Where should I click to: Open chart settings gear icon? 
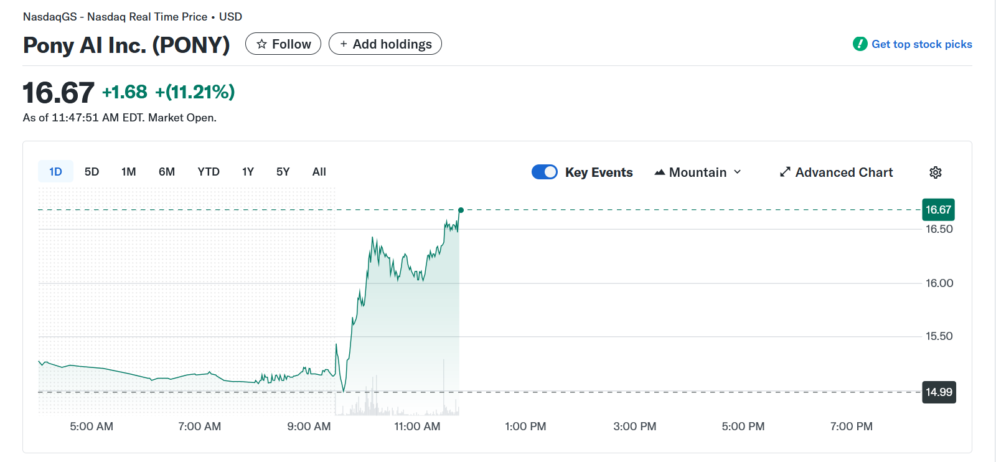coord(935,172)
